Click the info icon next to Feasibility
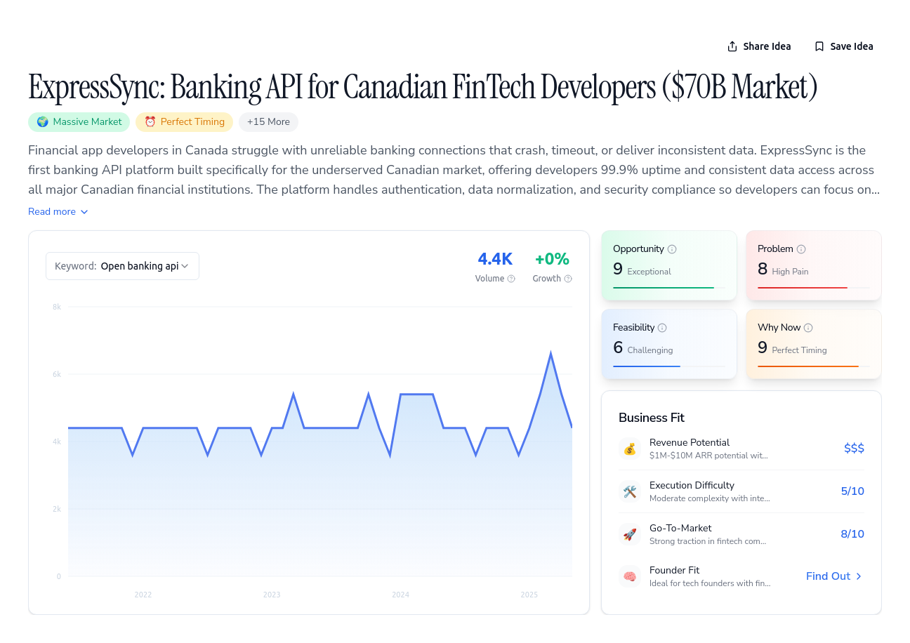This screenshot has width=910, height=643. 662,328
